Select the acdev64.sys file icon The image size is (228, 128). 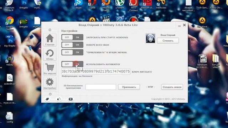click(10, 79)
